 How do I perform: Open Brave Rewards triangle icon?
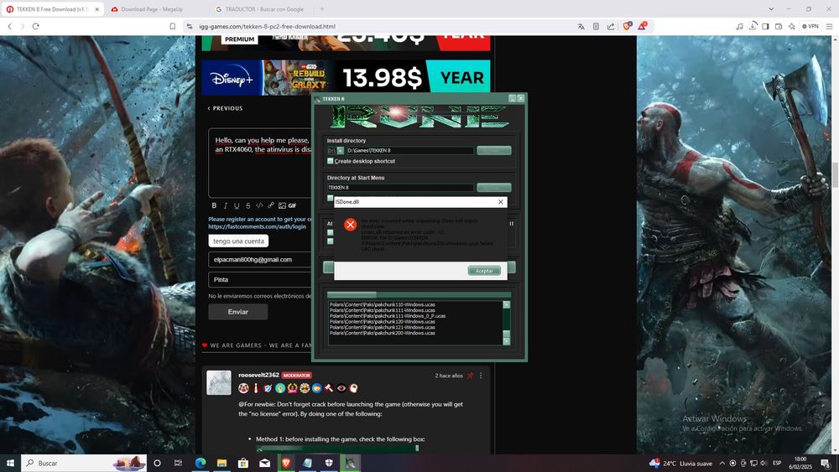tap(642, 26)
